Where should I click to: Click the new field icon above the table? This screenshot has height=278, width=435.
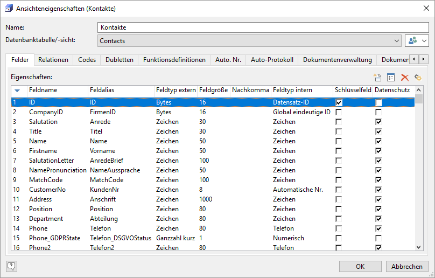click(x=377, y=78)
